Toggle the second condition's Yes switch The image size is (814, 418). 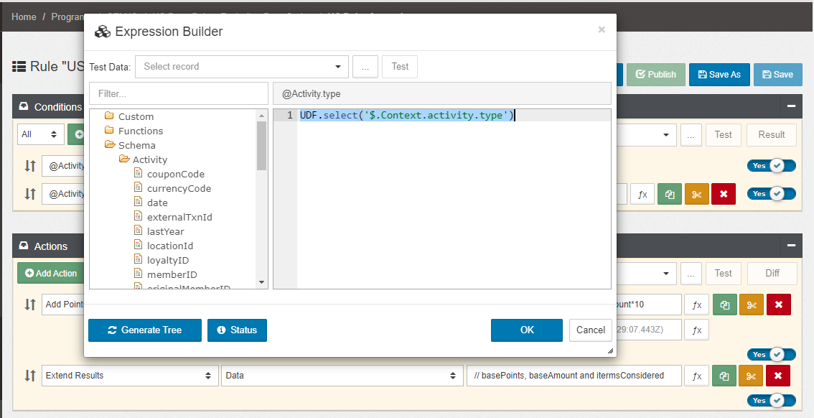[x=771, y=194]
